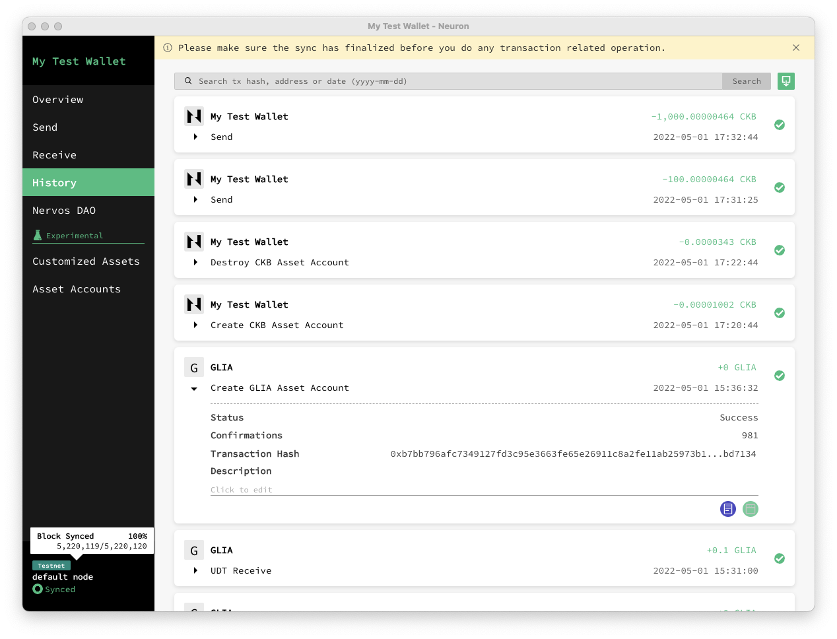The height and width of the screenshot is (639, 837).
Task: Click the -0.0000343 CKB amount
Action: (x=718, y=242)
